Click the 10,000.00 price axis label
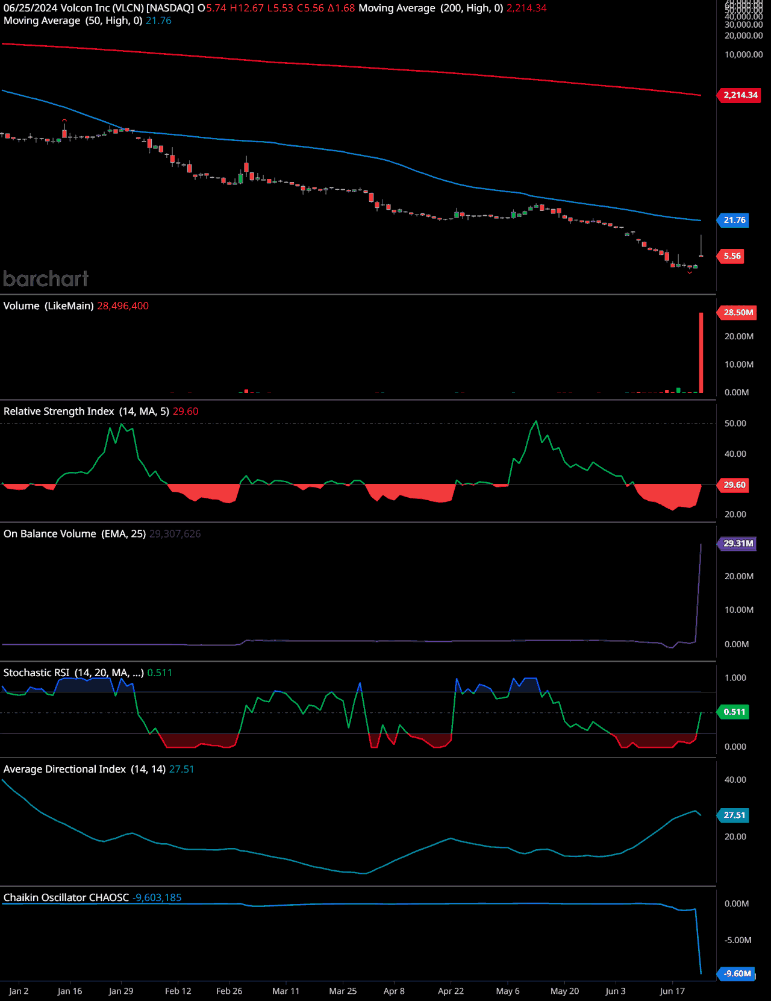771x1001 pixels. (744, 55)
